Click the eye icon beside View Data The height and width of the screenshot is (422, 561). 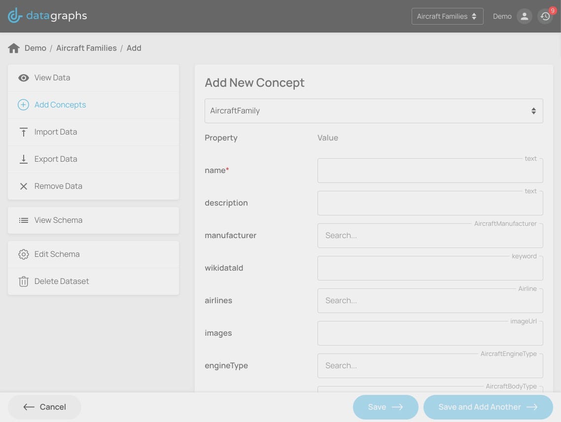coord(23,78)
